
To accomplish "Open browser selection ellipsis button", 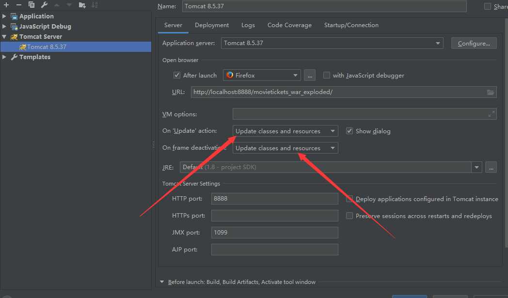I will pyautogui.click(x=310, y=76).
